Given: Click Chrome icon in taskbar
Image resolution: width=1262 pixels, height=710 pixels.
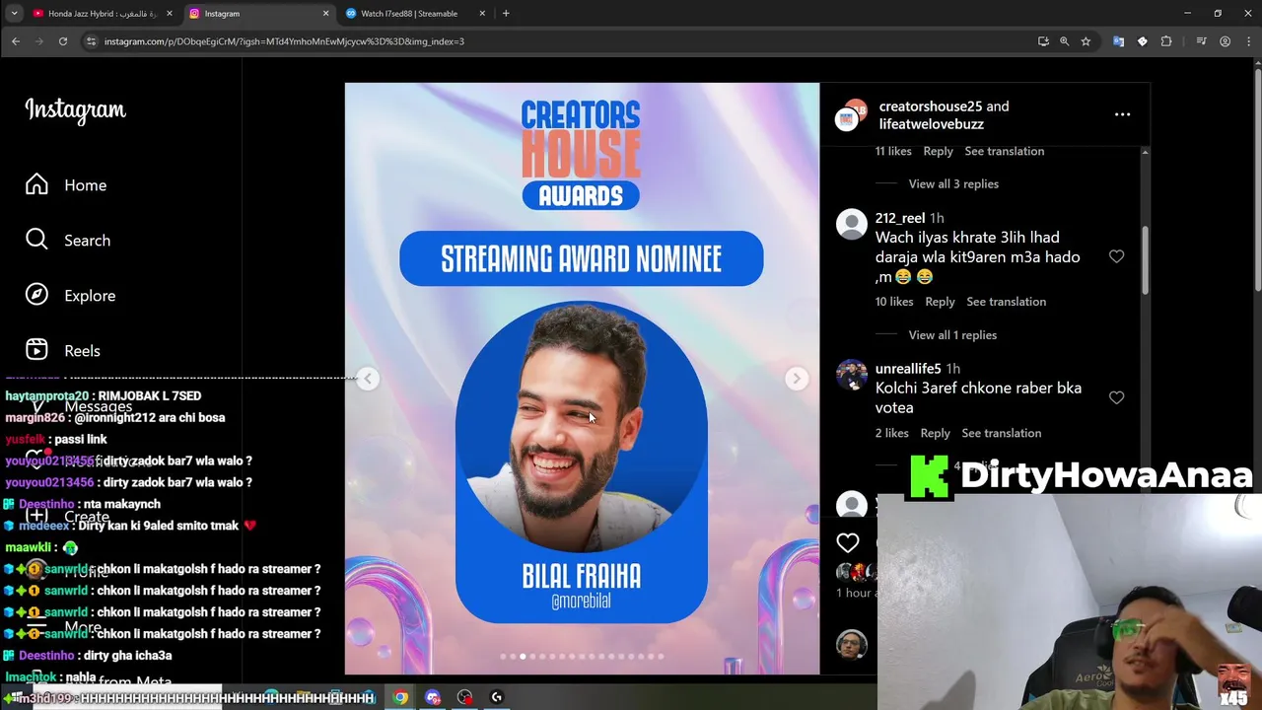Looking at the screenshot, I should (400, 698).
